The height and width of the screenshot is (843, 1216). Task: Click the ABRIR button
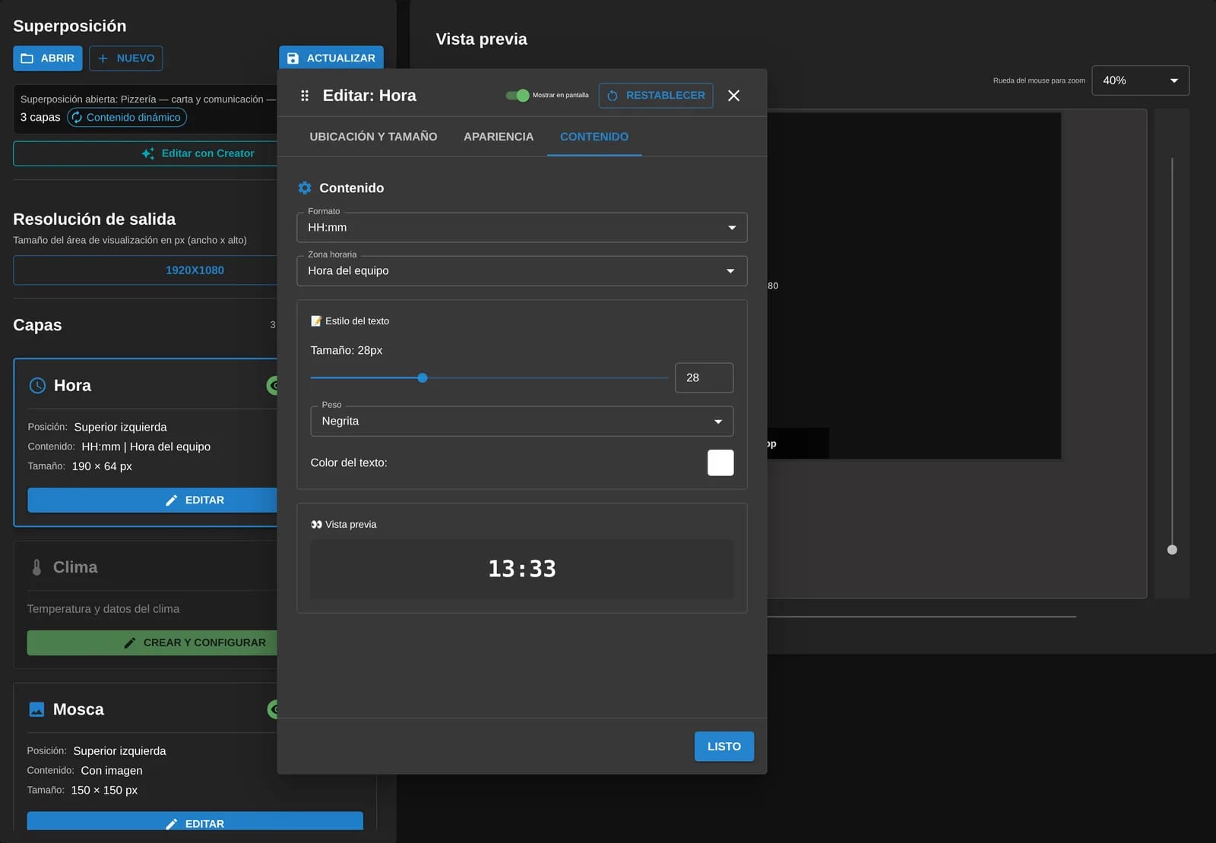(47, 58)
